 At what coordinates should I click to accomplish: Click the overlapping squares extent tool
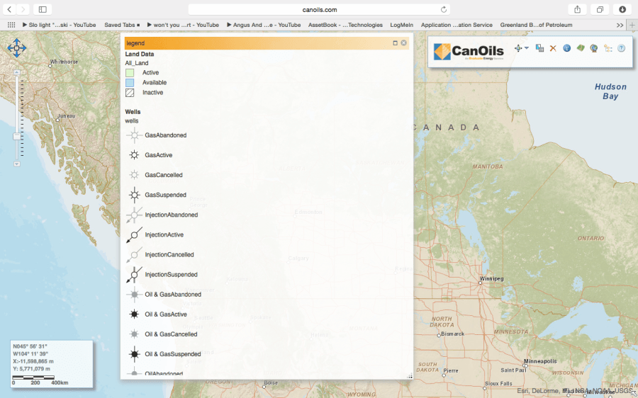tap(539, 48)
